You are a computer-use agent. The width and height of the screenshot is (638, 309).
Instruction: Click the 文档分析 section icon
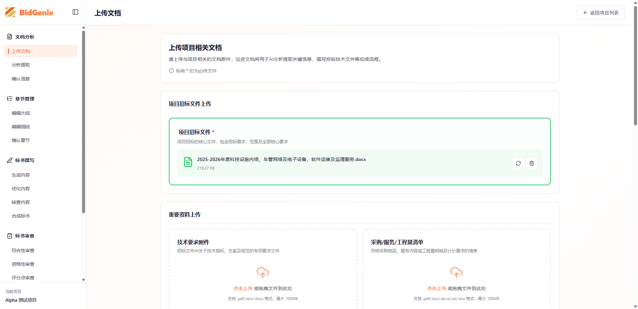[x=10, y=37]
